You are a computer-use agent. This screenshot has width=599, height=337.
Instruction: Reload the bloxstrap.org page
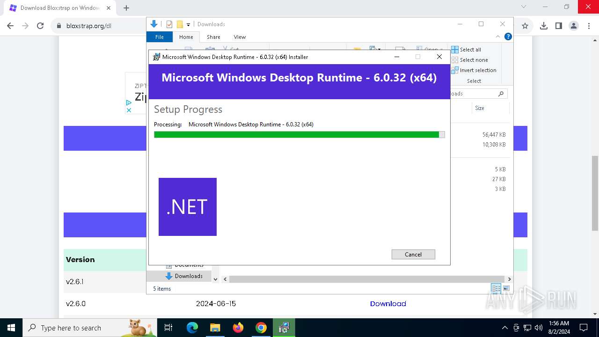(40, 26)
